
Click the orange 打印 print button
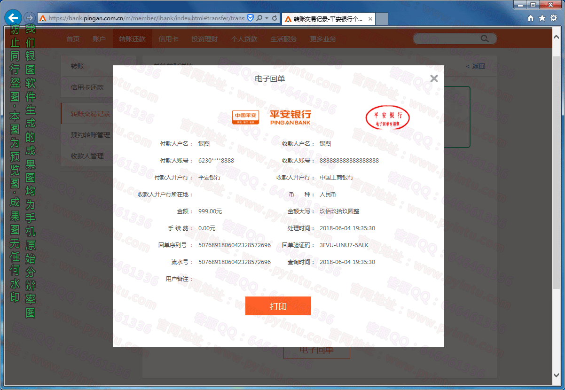tap(278, 306)
